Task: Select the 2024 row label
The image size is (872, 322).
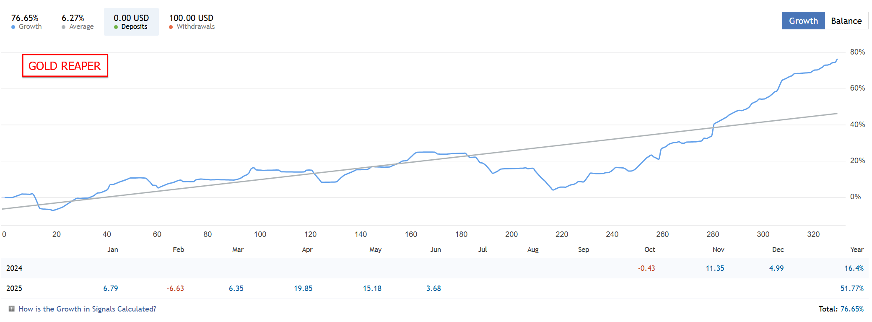Action: (x=14, y=268)
